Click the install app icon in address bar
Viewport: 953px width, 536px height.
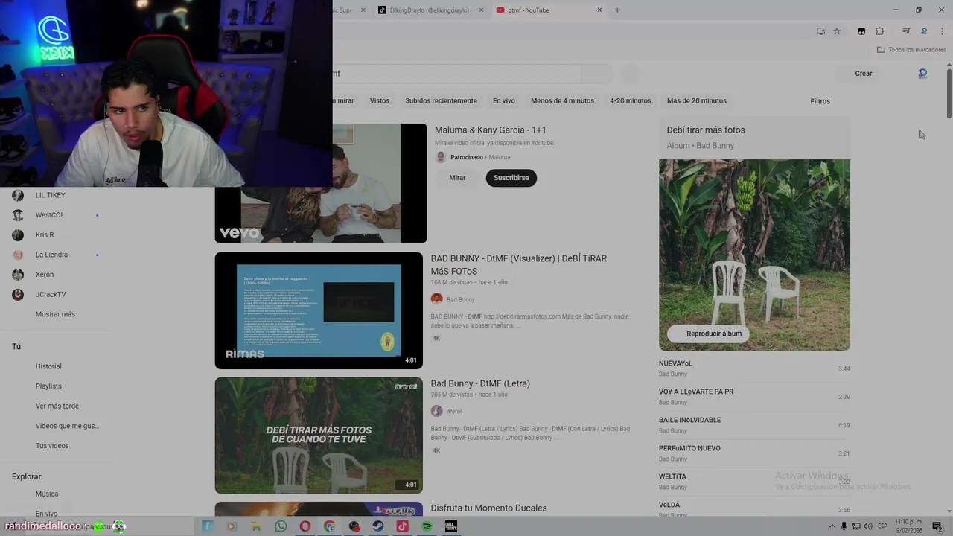tap(820, 31)
